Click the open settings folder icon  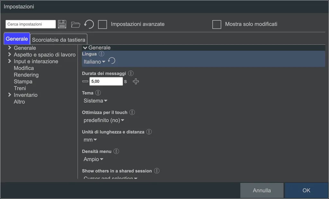coord(76,25)
